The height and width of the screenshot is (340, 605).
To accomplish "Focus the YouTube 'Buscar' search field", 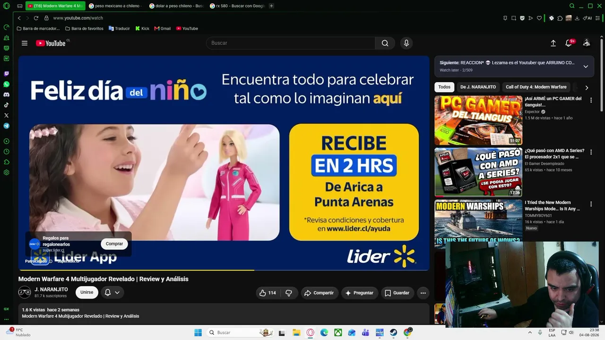I will pyautogui.click(x=291, y=43).
